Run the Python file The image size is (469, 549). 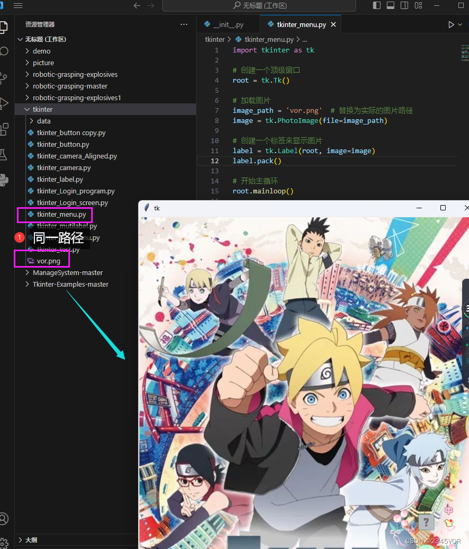click(451, 24)
